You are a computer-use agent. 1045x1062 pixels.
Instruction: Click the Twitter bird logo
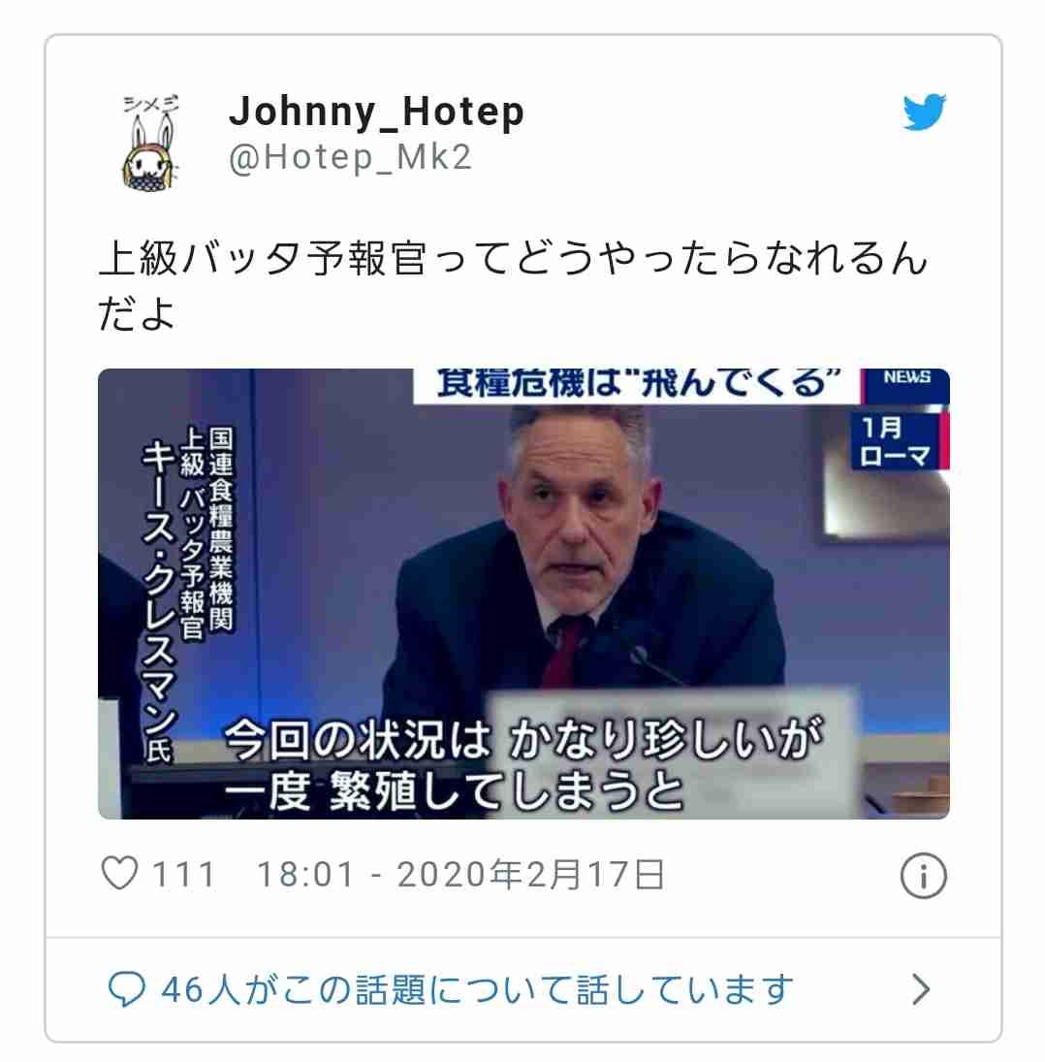click(924, 112)
